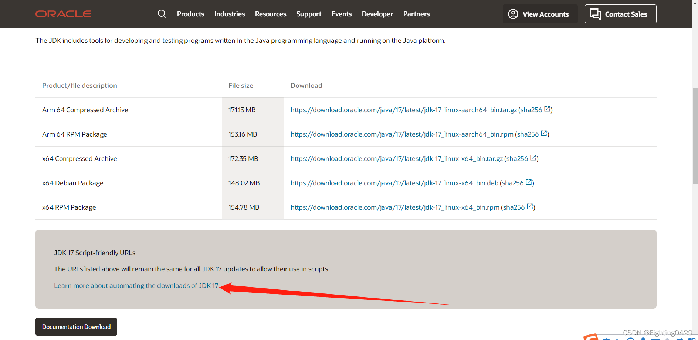Click the page vertical scrollbar thumb
Image resolution: width=698 pixels, height=340 pixels.
click(695, 136)
